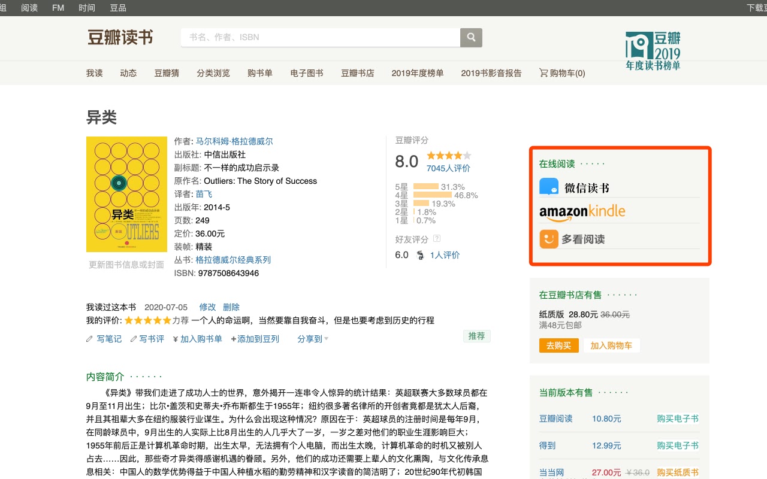This screenshot has width=767, height=479.
Task: Click the 删除 link
Action: [231, 307]
